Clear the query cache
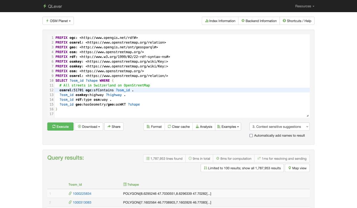Image resolution: width=357 pixels, height=208 pixels. tap(179, 127)
